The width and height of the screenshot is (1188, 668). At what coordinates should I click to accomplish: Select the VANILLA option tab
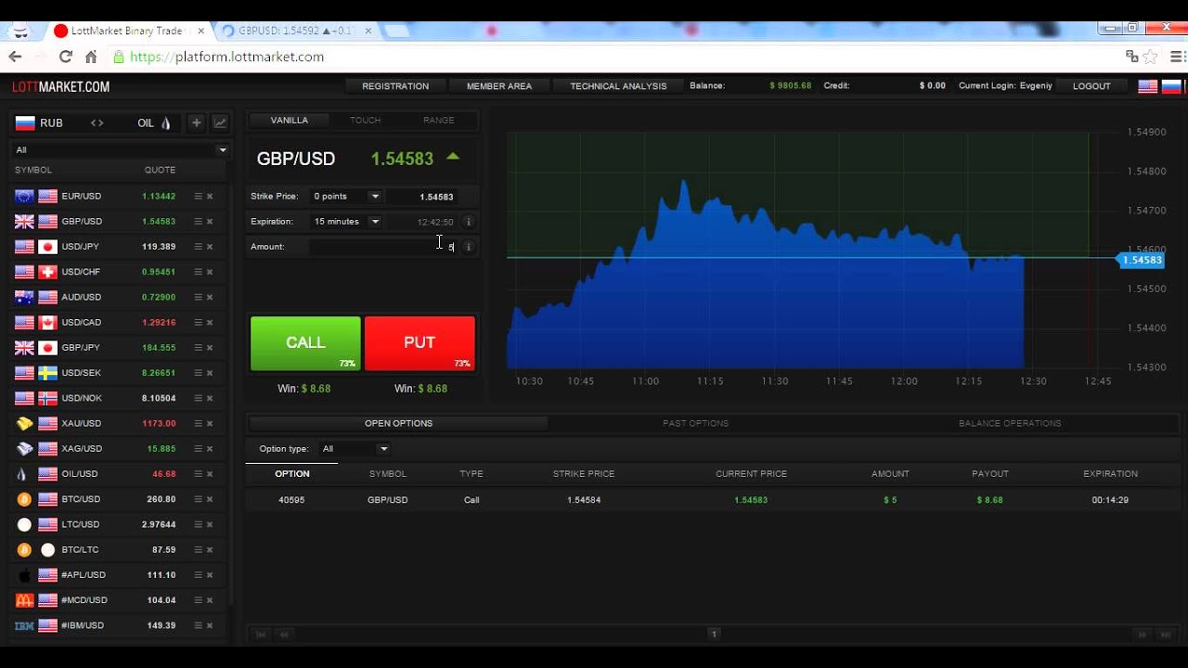[x=289, y=120]
